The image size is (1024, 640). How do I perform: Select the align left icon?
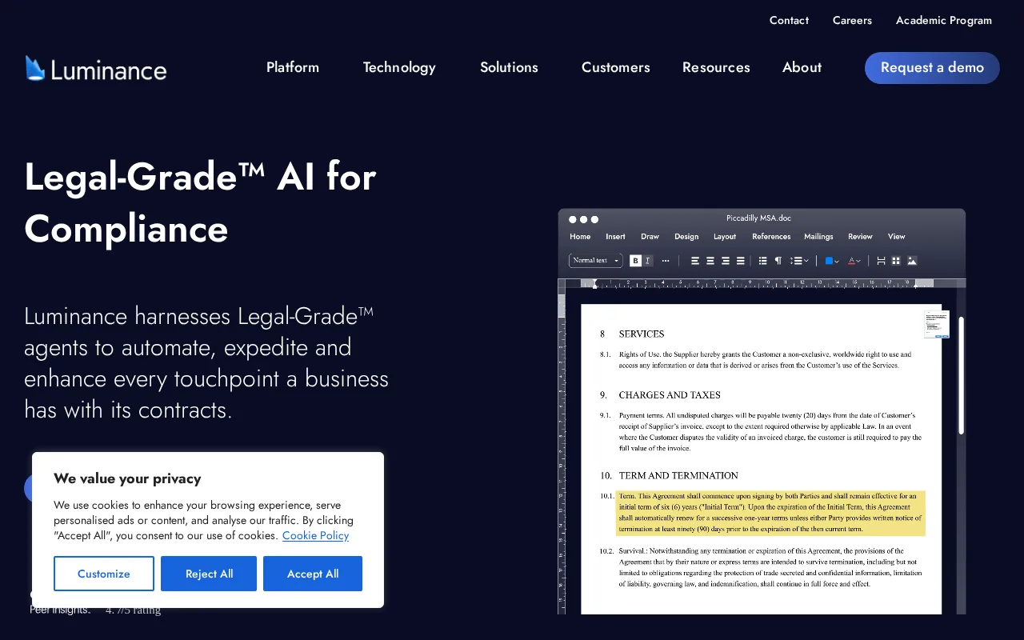pyautogui.click(x=695, y=261)
